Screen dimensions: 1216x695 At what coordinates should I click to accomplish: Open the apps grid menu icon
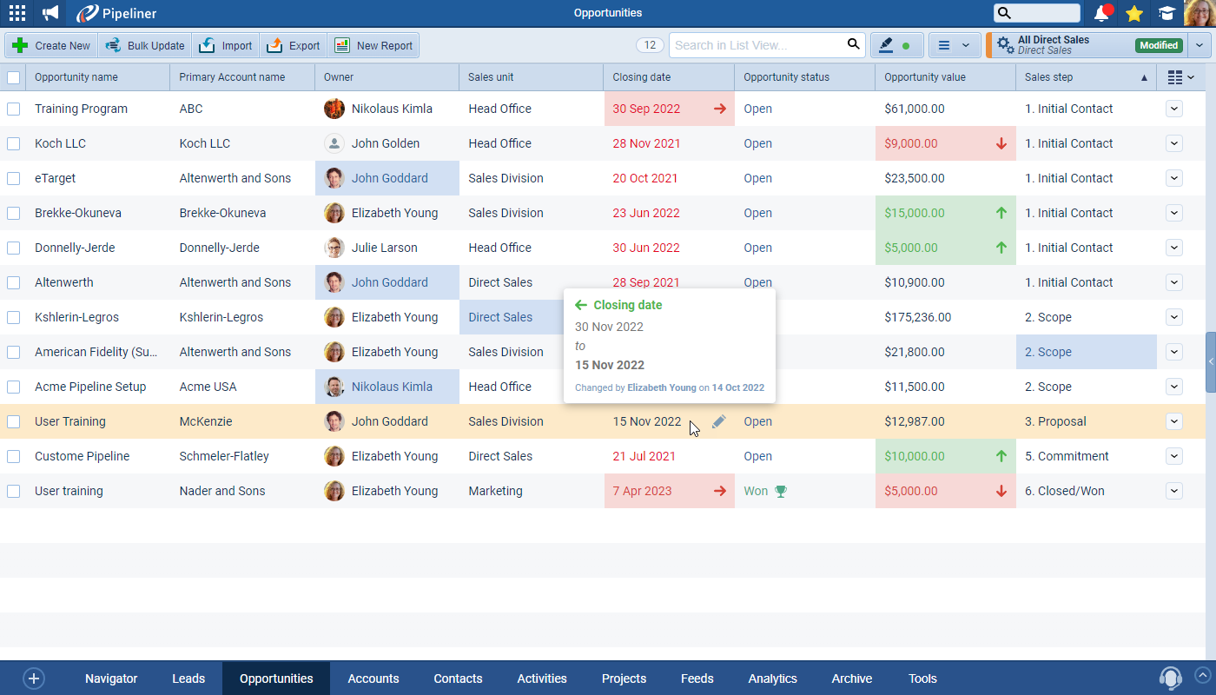[x=17, y=13]
